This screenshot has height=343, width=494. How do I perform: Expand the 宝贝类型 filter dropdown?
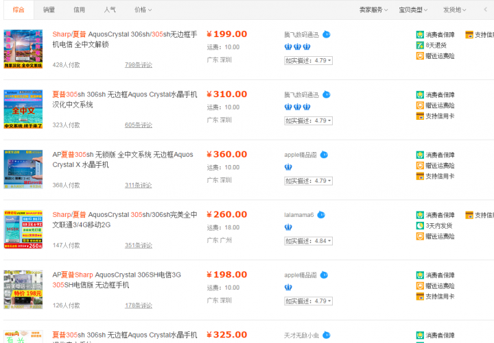point(413,10)
